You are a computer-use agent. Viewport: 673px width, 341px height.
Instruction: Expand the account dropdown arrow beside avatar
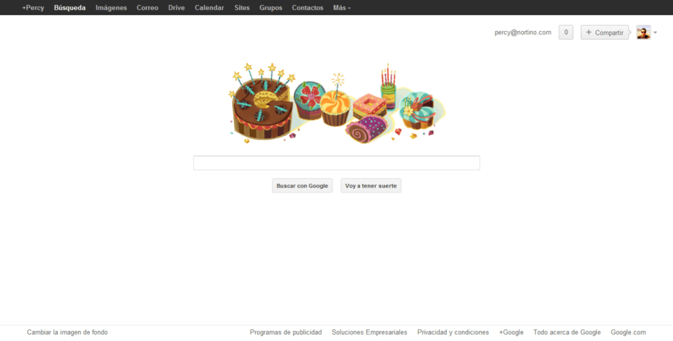coord(655,33)
